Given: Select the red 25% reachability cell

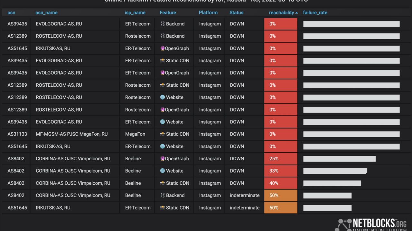Looking at the screenshot, I should [x=281, y=159].
